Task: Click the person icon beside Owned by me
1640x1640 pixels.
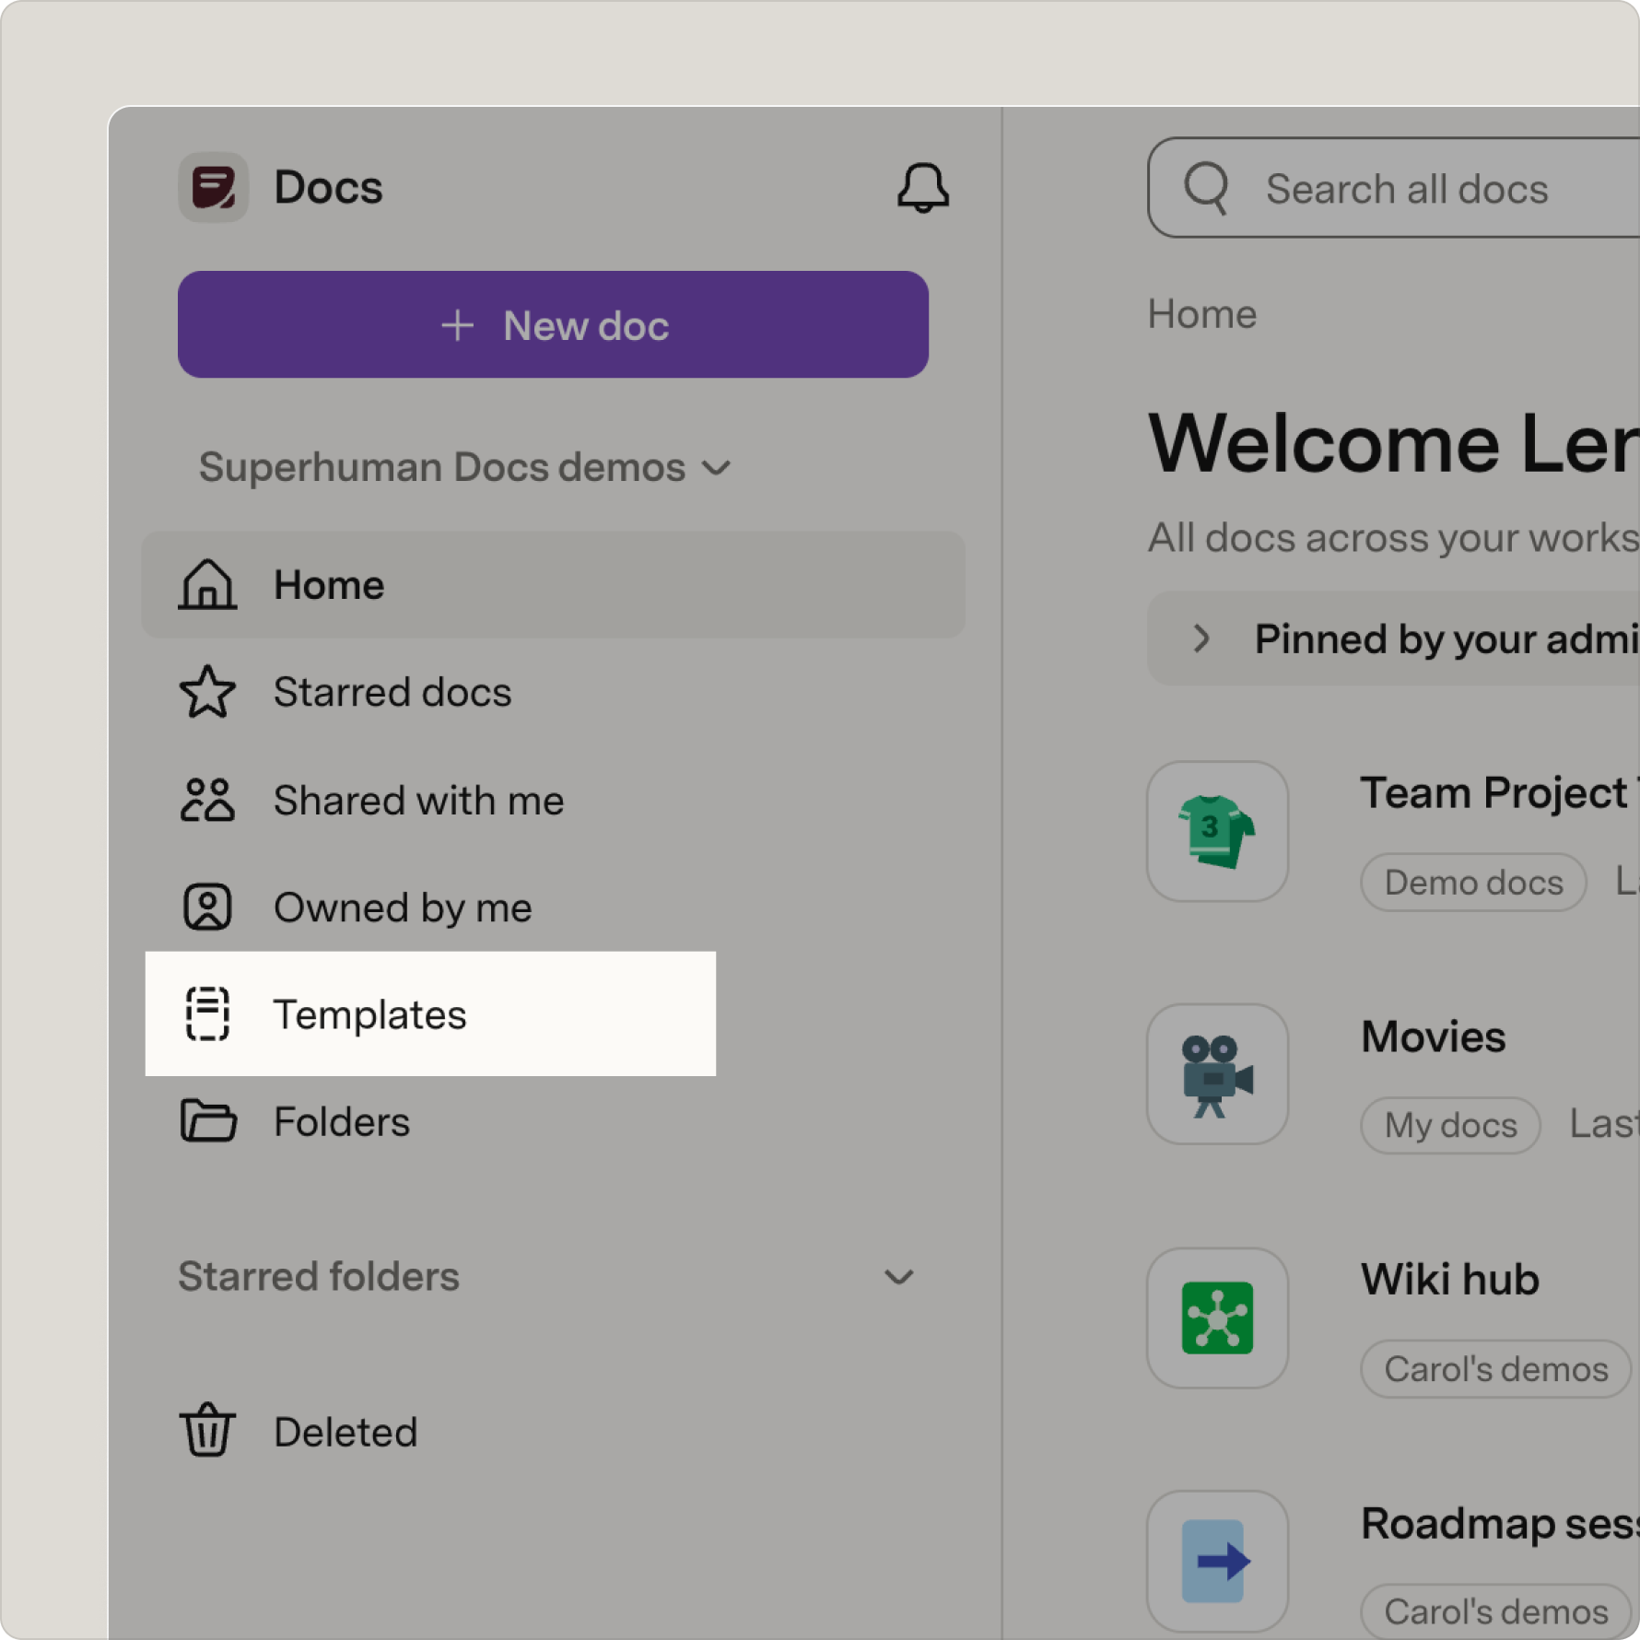Action: (x=207, y=908)
